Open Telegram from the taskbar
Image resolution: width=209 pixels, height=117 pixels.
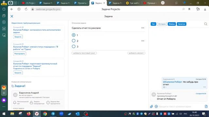coord(53,114)
